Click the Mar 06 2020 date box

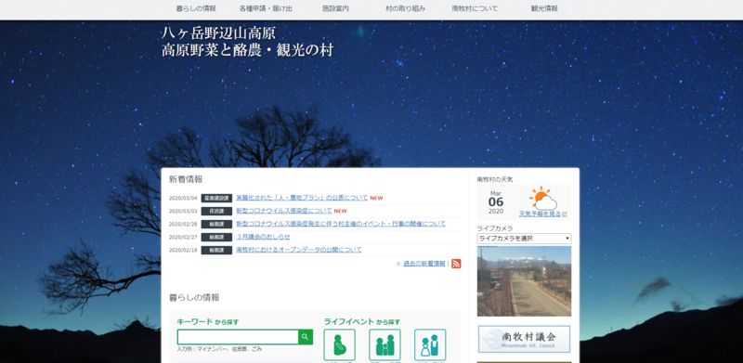click(x=496, y=202)
